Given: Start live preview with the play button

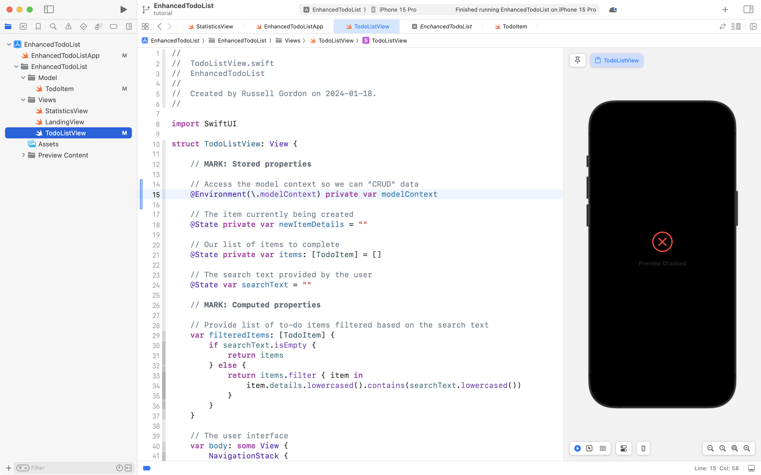Looking at the screenshot, I should 578,448.
